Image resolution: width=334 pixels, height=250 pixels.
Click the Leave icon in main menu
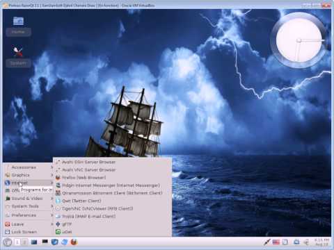(8, 224)
